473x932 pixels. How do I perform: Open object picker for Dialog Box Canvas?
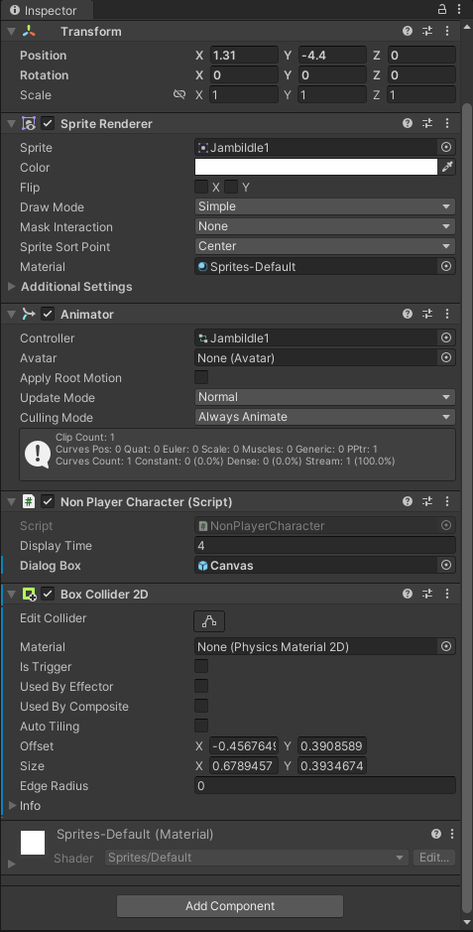(x=446, y=566)
